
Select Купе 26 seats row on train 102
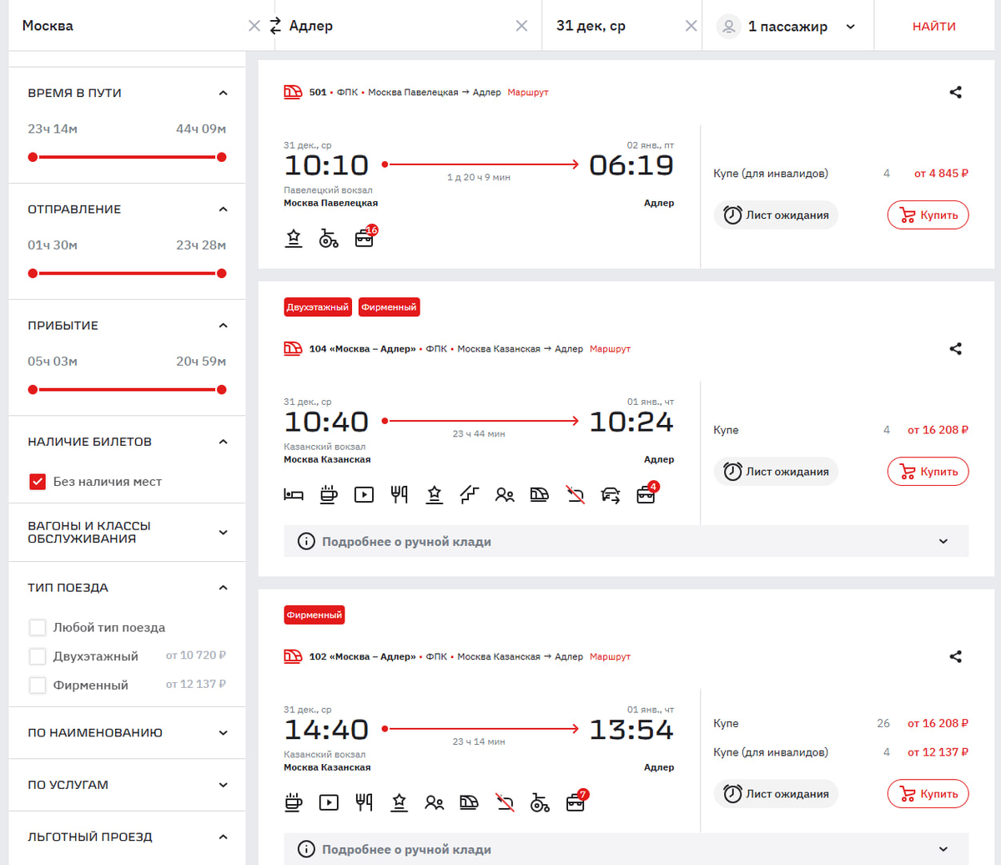coord(841,723)
